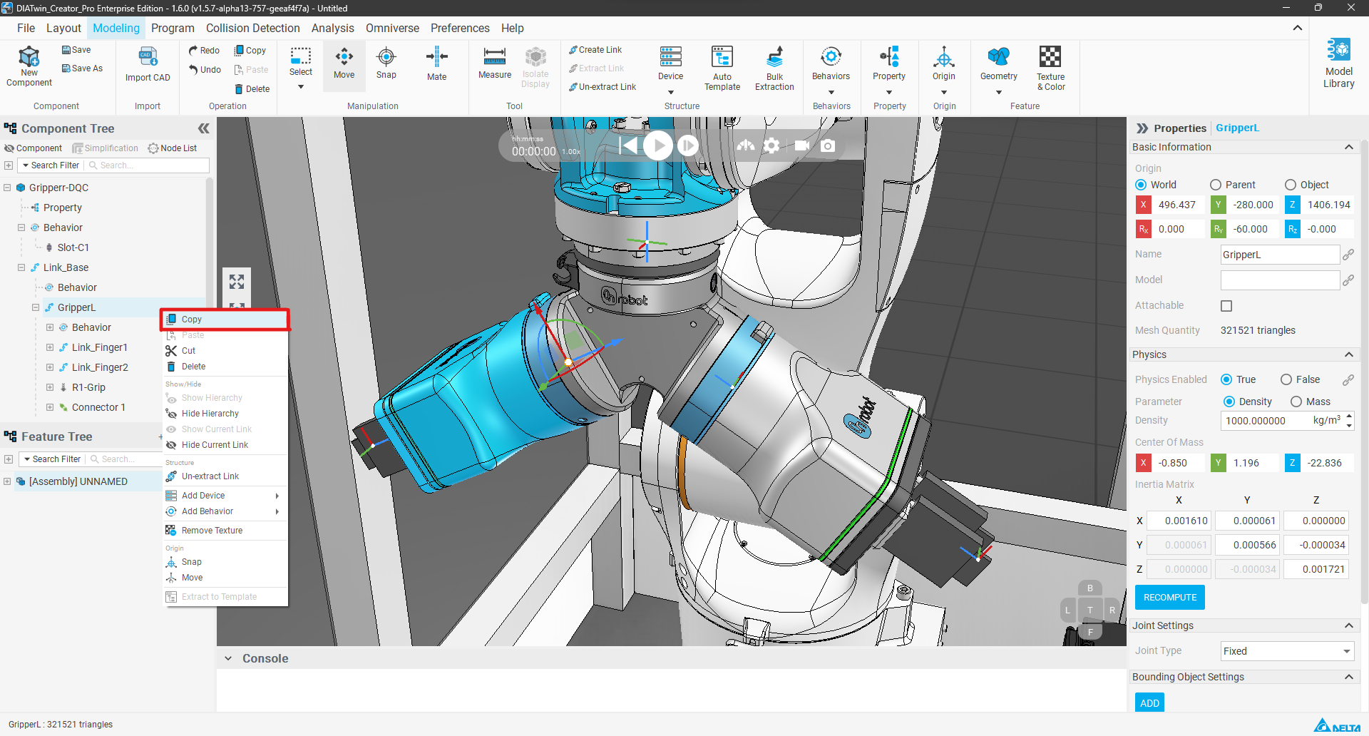Collapse the Component Tree panel

204,128
